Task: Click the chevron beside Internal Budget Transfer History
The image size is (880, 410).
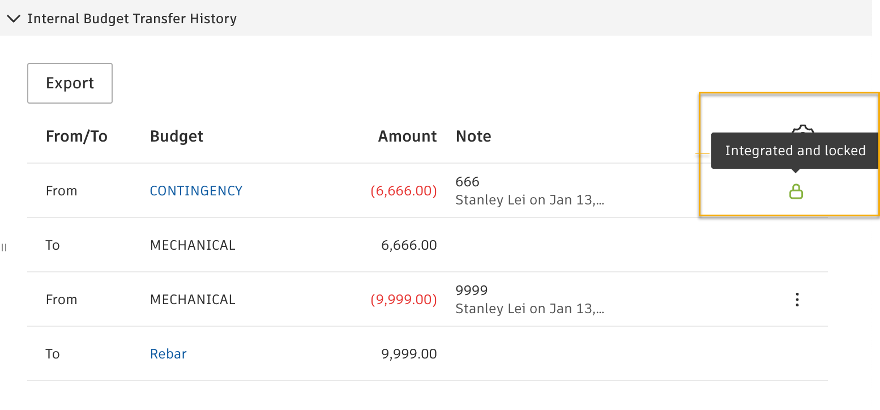Action: point(14,18)
